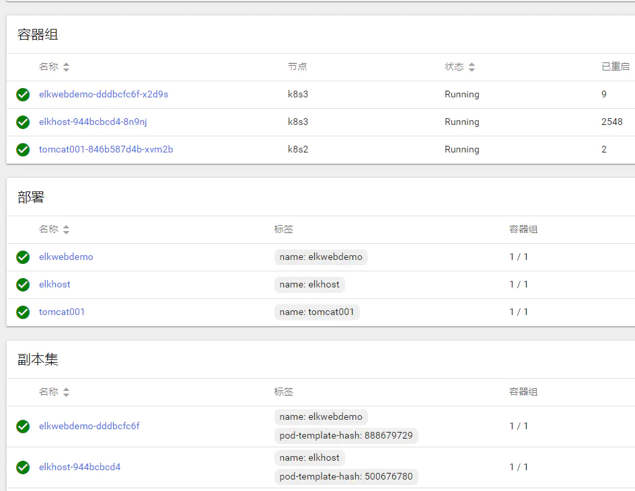Toggle the 名称 sort arrows in the 容器组 table

65,66
